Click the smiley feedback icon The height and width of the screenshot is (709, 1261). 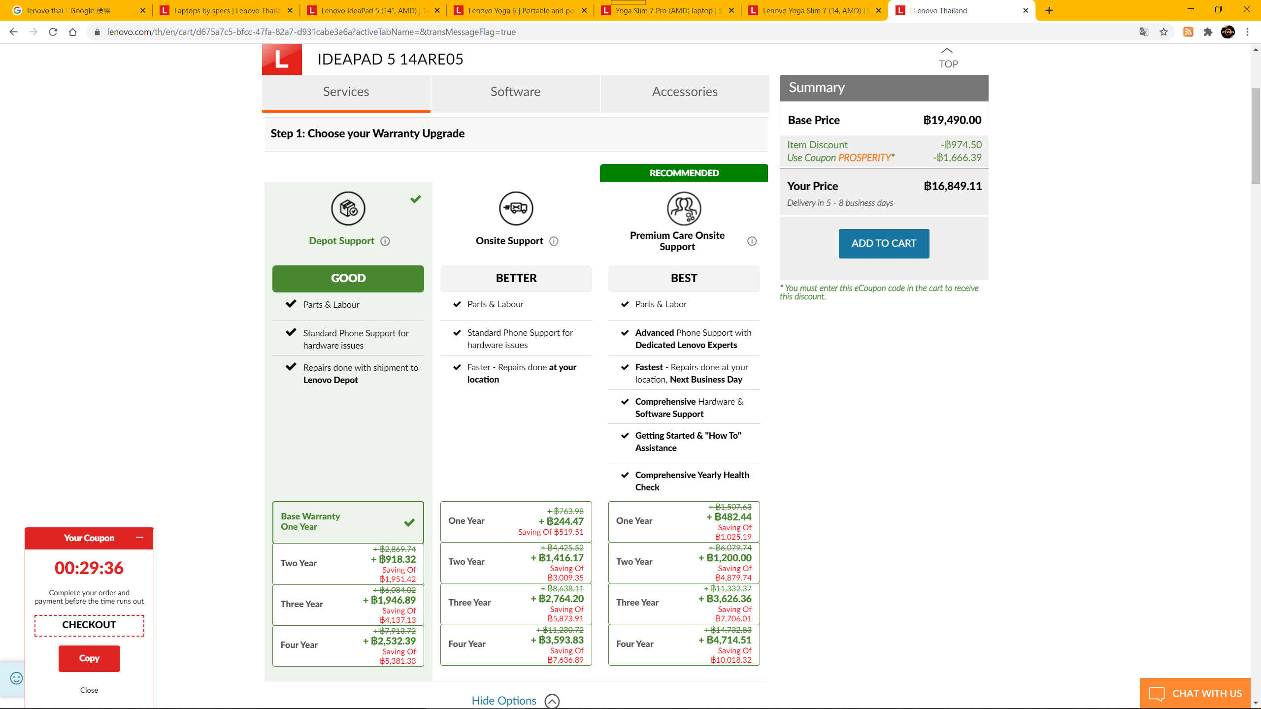click(x=16, y=678)
